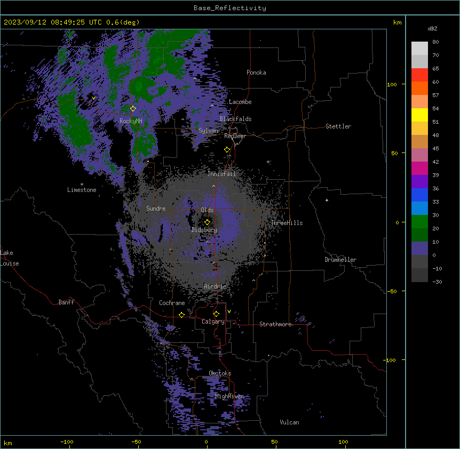Select the Okotoks label
Screen dimensions: 460x449
[x=220, y=373]
